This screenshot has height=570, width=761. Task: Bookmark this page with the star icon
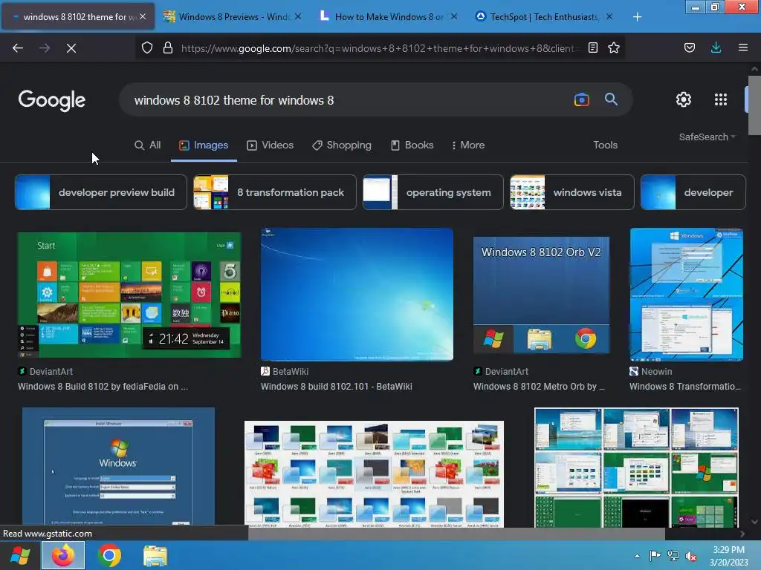pos(614,47)
